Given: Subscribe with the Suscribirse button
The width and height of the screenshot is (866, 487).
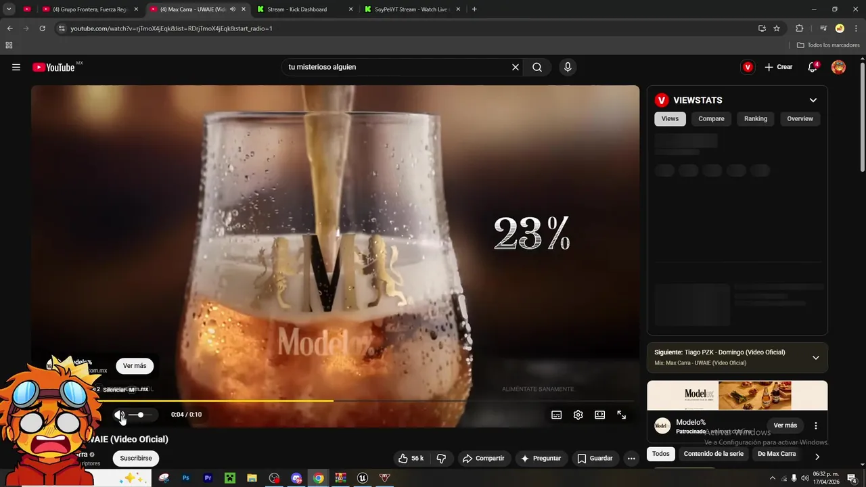Looking at the screenshot, I should [136, 458].
